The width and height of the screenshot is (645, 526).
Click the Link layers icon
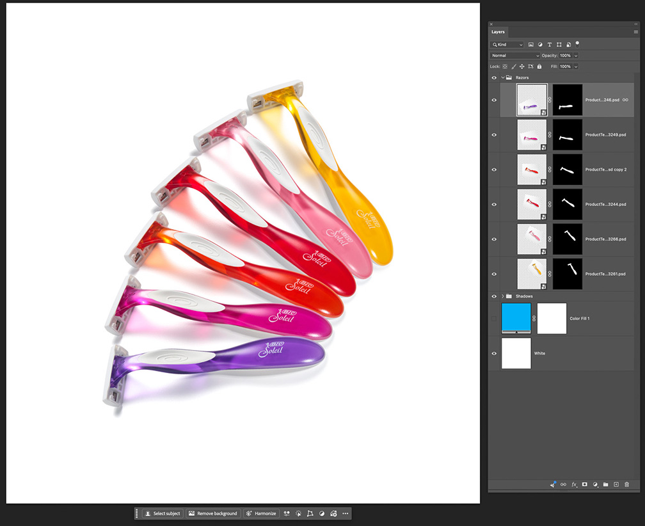[563, 484]
